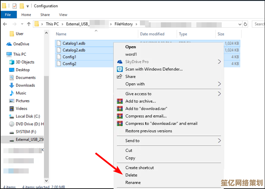The image size is (265, 189).
Task: Click the Share icon in context menu
Action: pyautogui.click(x=120, y=77)
